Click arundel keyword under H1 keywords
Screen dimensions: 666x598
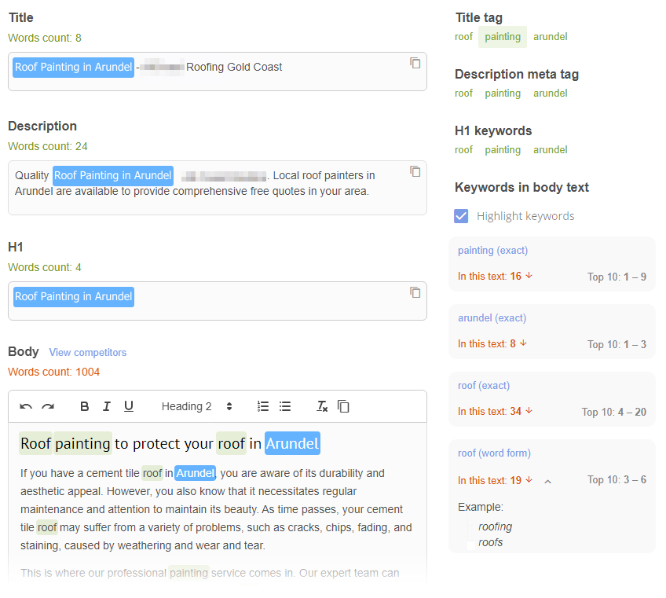[550, 150]
